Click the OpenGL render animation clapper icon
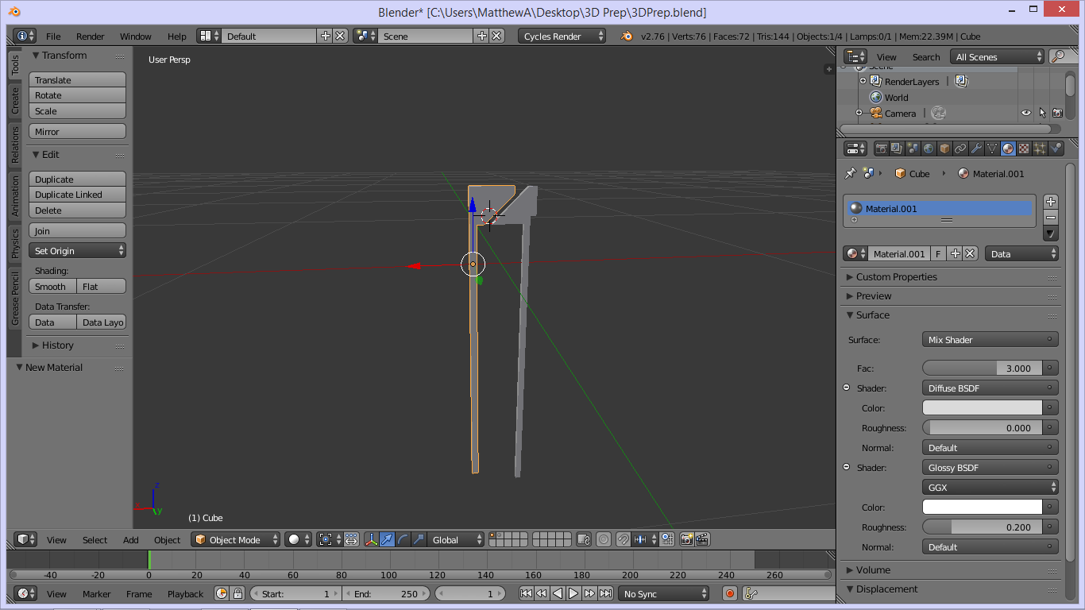The height and width of the screenshot is (610, 1085). 702,539
